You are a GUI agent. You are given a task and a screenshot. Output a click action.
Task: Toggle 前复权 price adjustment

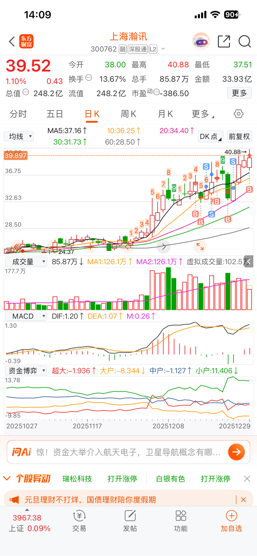click(x=239, y=136)
